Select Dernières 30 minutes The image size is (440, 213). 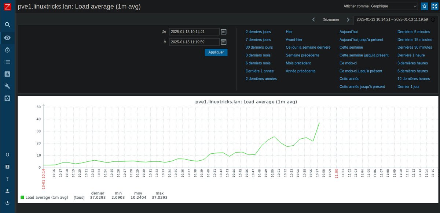415,47
